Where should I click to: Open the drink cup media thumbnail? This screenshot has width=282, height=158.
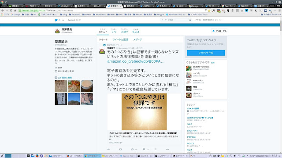point(87,86)
